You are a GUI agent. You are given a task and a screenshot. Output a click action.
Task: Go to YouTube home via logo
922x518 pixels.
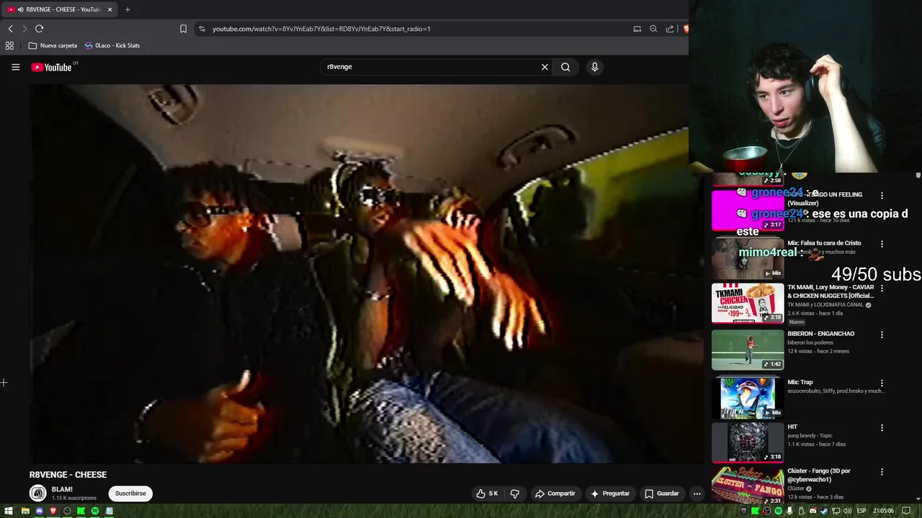coord(51,67)
